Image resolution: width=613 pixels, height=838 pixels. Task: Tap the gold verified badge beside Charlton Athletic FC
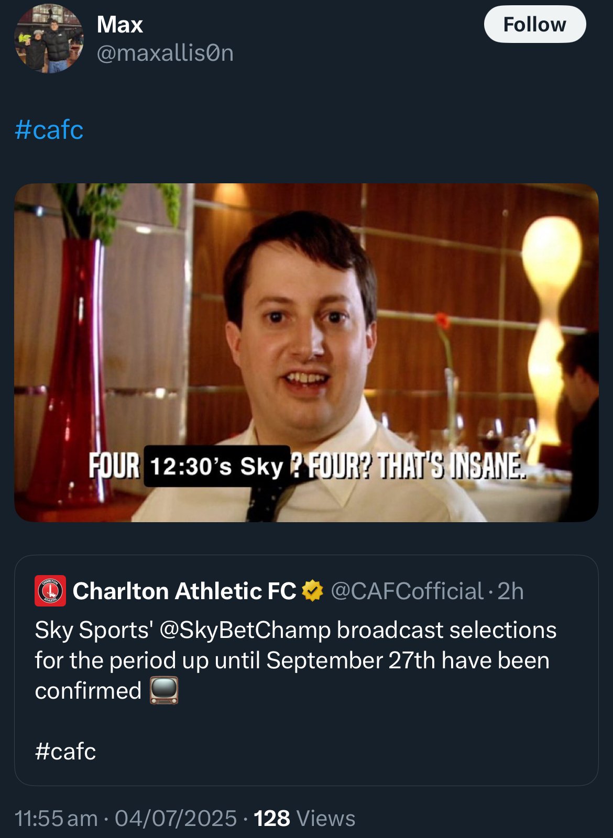pyautogui.click(x=313, y=591)
